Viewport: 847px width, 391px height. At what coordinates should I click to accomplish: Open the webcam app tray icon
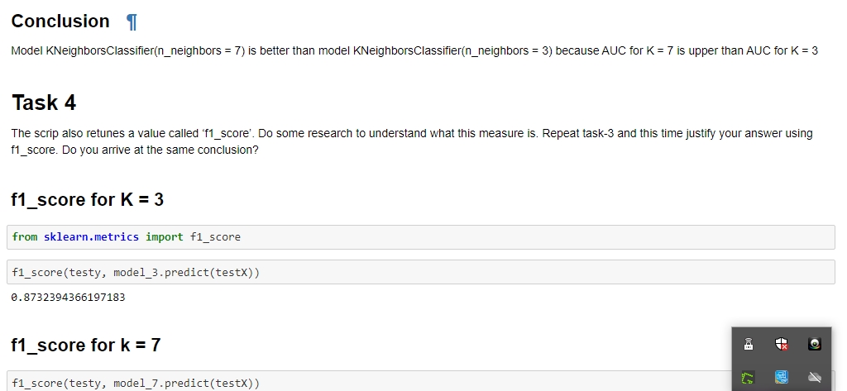coord(815,344)
